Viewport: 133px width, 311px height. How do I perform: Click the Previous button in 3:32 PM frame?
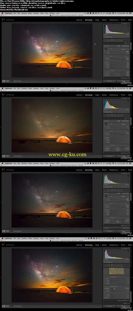pyautogui.click(x=109, y=306)
